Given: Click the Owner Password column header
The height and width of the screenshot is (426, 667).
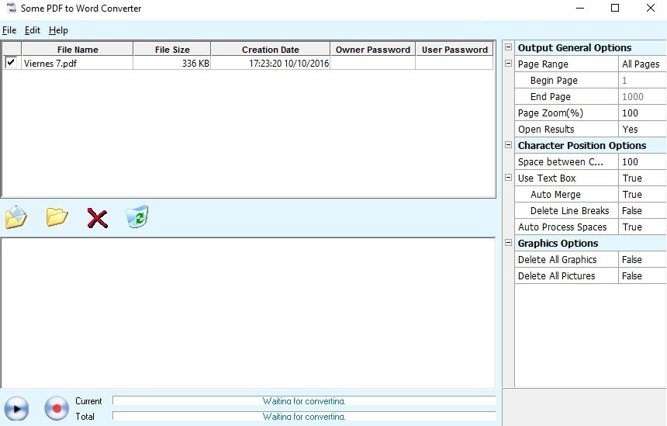Looking at the screenshot, I should (x=372, y=50).
